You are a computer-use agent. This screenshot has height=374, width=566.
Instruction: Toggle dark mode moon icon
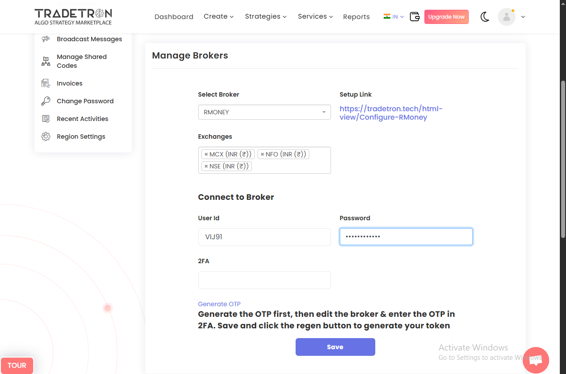485,17
